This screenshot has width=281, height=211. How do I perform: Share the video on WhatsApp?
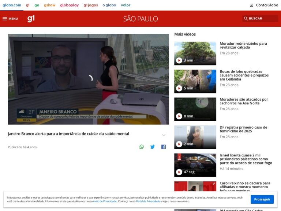click(142, 147)
